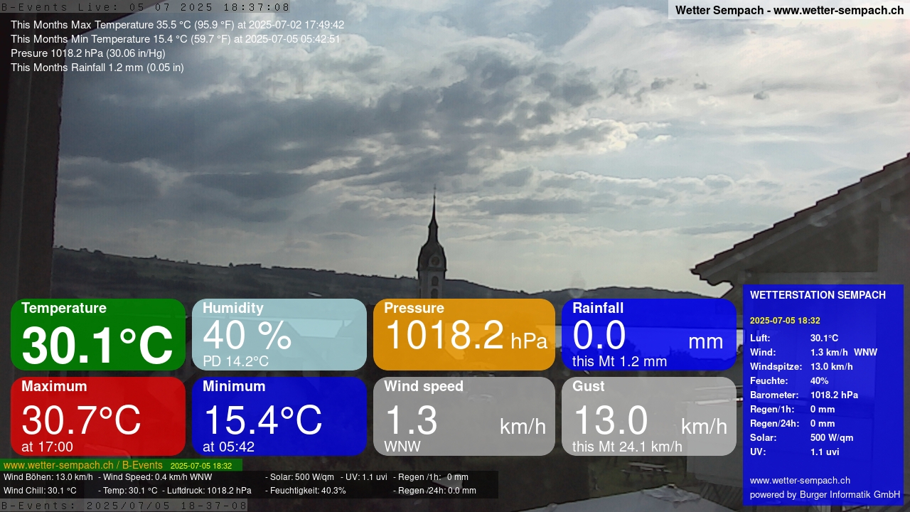Click Wind Chill 30.1 °C in ticker
This screenshot has width=910, height=512.
point(40,491)
